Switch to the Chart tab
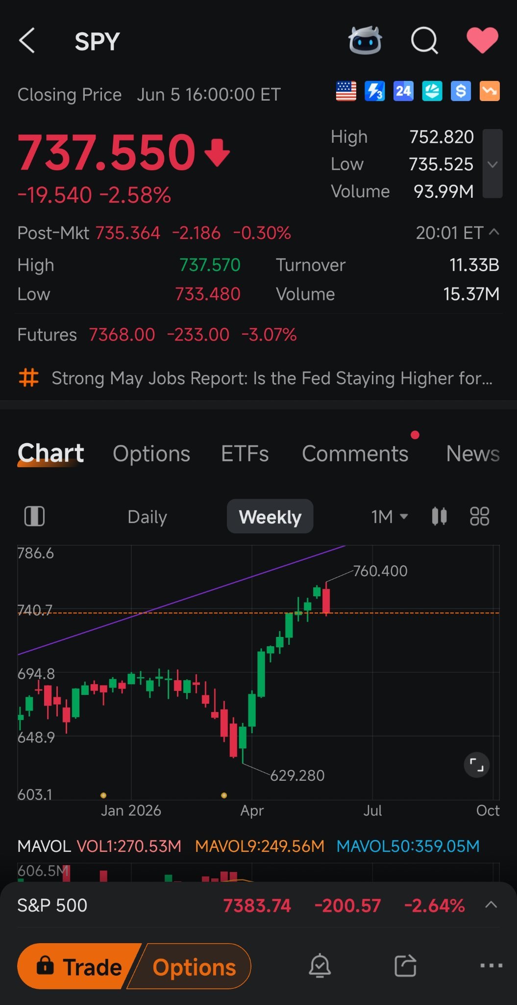Image resolution: width=517 pixels, height=1005 pixels. click(51, 453)
